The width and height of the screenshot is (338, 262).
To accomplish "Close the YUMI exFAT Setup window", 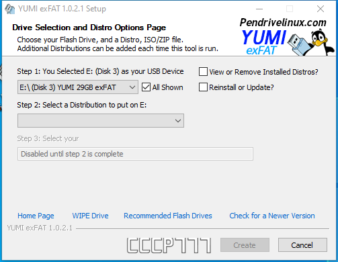I will coord(321,9).
